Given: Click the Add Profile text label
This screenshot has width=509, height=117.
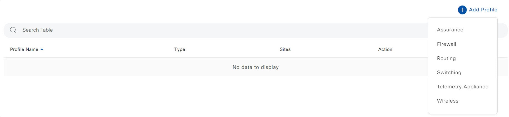Looking at the screenshot, I should (483, 10).
